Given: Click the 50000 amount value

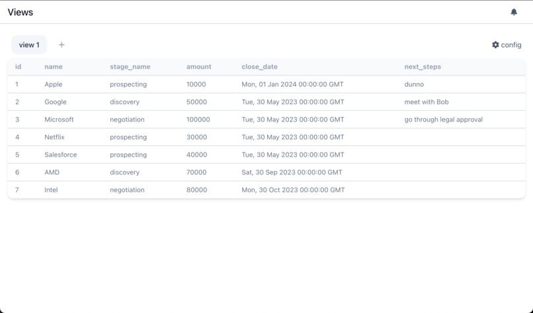Looking at the screenshot, I should [x=196, y=102].
